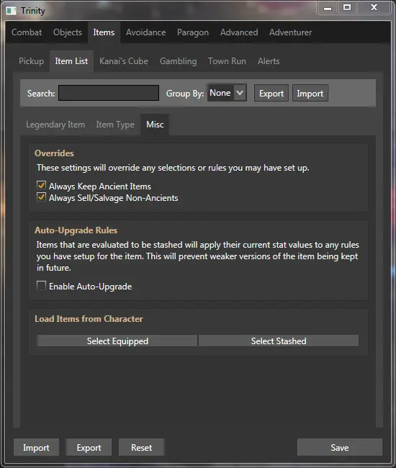Image resolution: width=396 pixels, height=468 pixels.
Task: Click Export button beside Group By
Action: tap(271, 93)
